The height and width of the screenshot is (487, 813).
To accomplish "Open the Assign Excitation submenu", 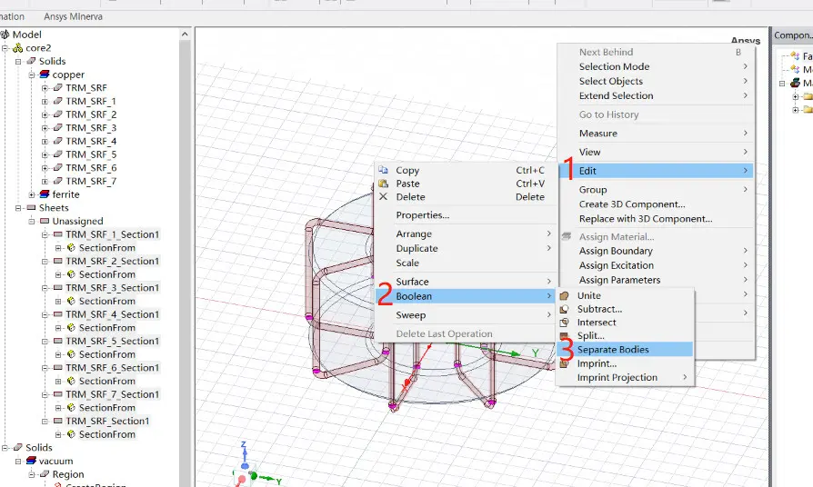I will (657, 265).
